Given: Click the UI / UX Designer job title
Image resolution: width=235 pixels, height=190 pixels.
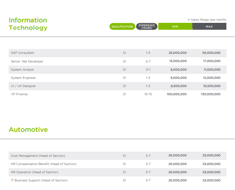Looking at the screenshot, I should click(23, 86).
